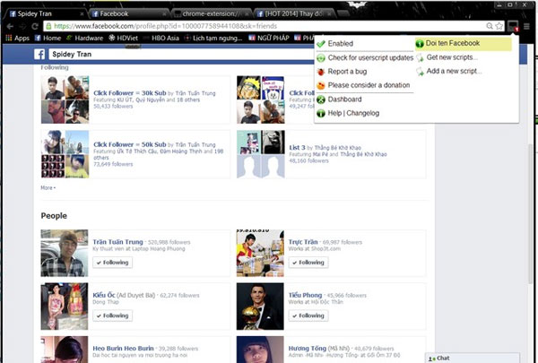Open Tiểu Phong's profile name link

[x=305, y=295]
